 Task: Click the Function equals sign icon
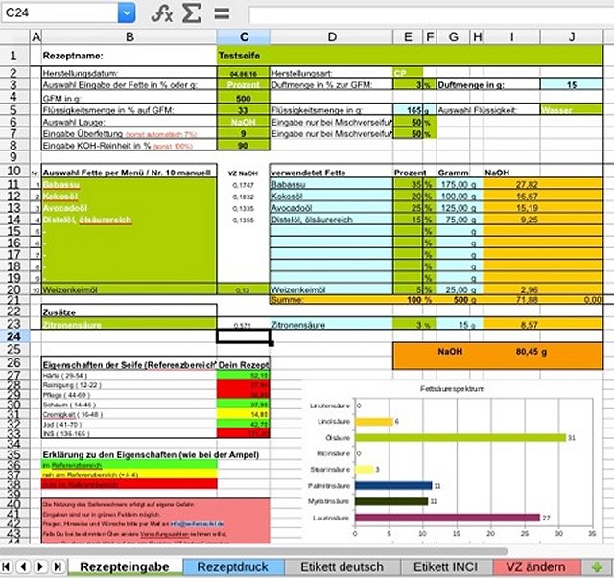pos(222,12)
